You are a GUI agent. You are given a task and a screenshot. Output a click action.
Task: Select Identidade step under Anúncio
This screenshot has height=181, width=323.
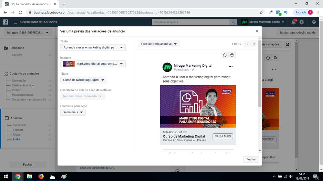click(19, 125)
